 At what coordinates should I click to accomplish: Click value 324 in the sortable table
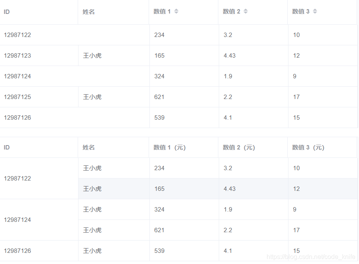tap(159, 76)
